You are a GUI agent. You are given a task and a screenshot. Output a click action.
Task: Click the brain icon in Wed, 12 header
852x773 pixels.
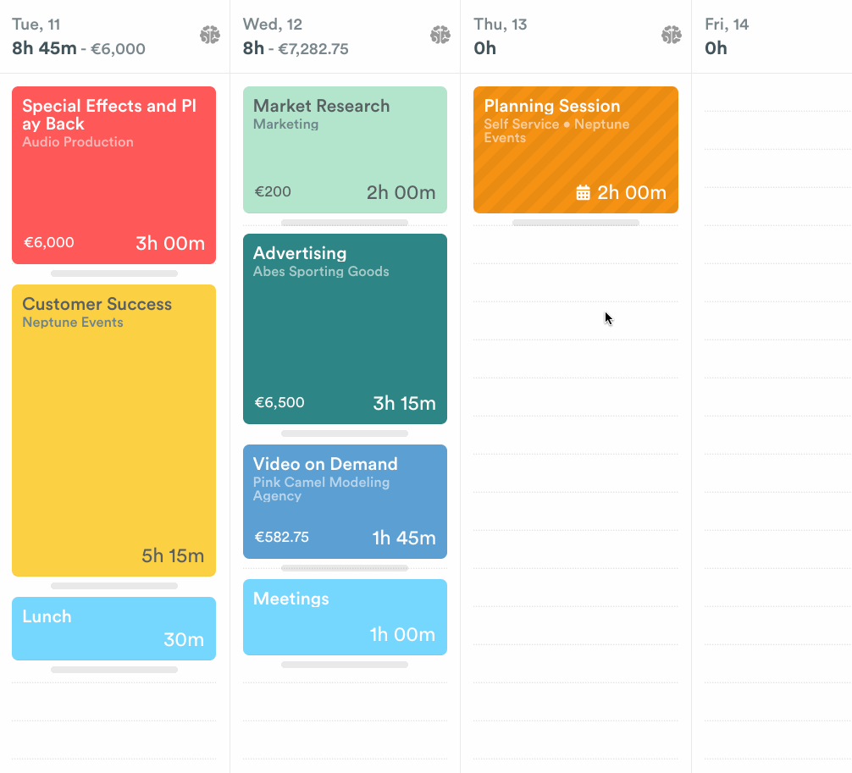[x=440, y=35]
